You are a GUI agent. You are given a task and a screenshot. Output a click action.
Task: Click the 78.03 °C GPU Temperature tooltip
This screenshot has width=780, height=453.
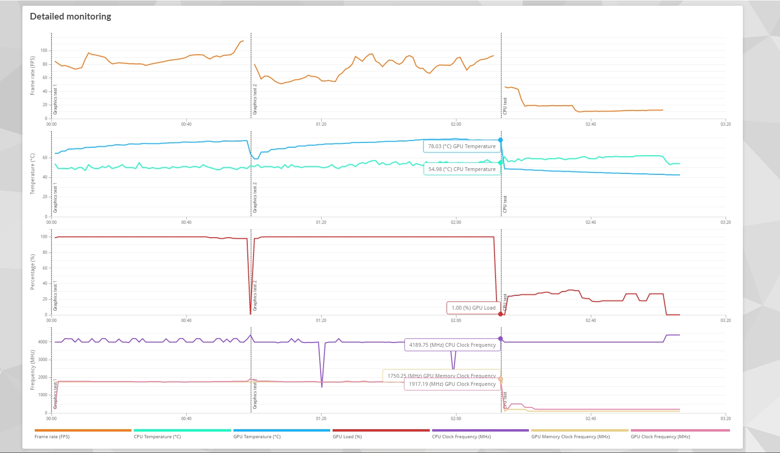(462, 146)
